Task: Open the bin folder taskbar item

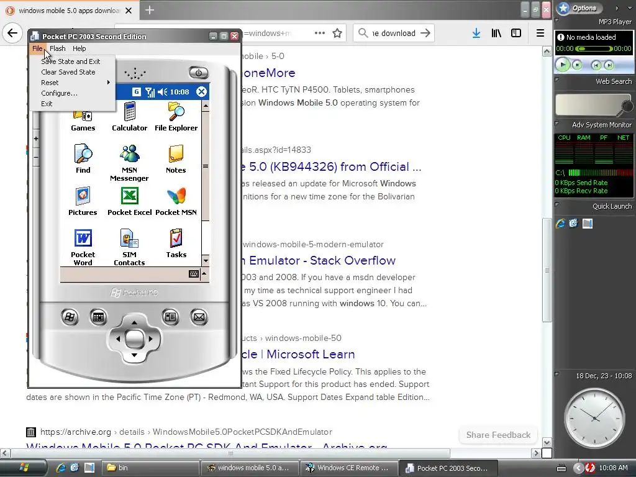Action: point(150,468)
